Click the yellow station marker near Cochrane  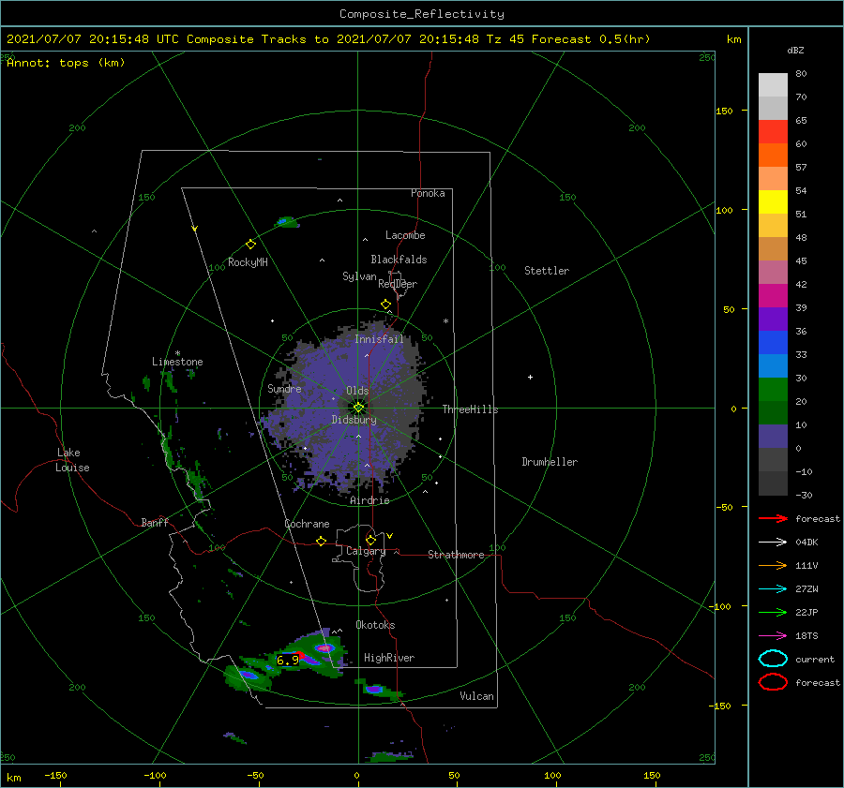(321, 541)
